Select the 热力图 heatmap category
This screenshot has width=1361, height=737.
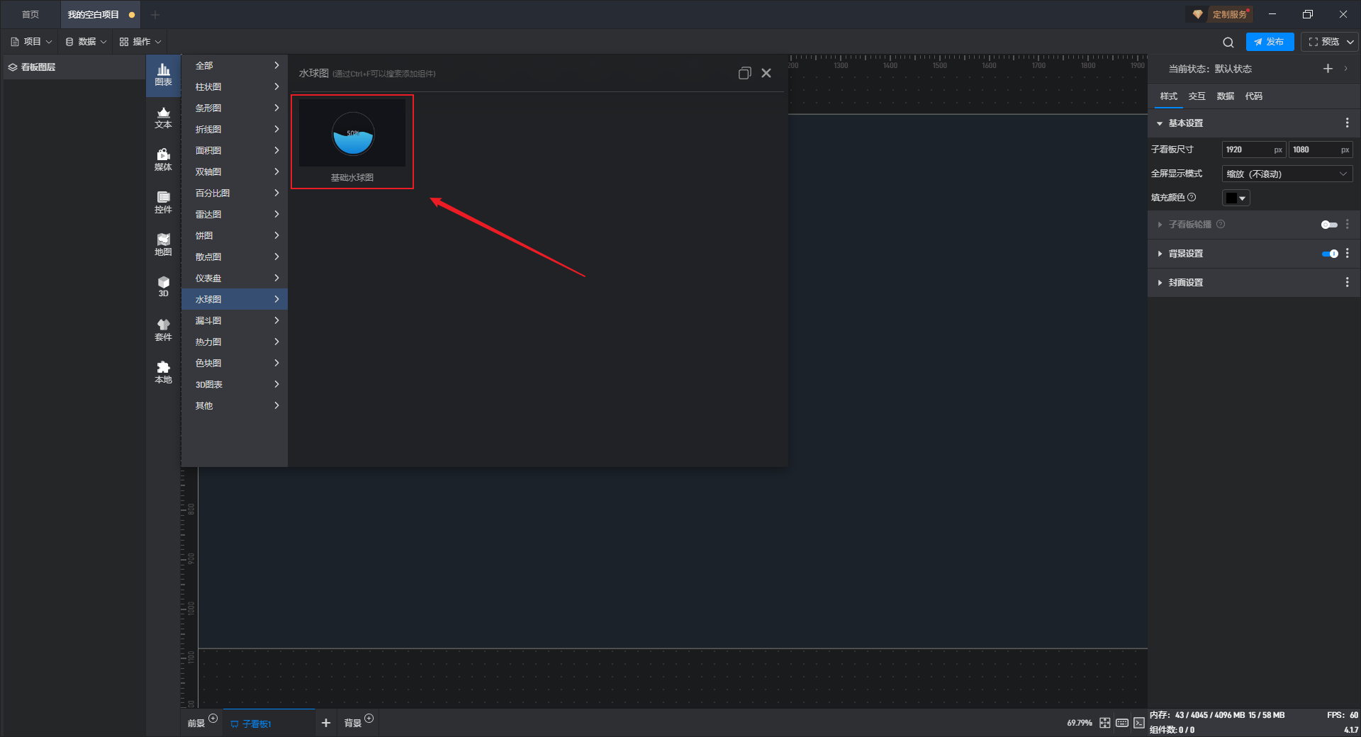[x=235, y=342]
